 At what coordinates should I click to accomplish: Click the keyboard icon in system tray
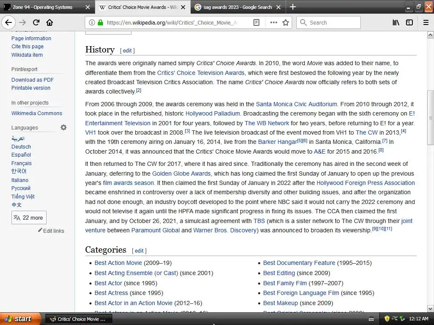(x=371, y=319)
